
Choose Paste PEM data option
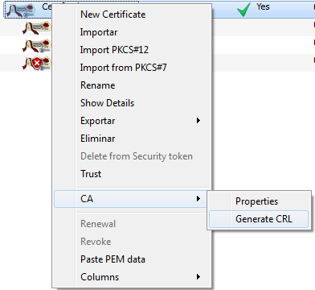(112, 259)
